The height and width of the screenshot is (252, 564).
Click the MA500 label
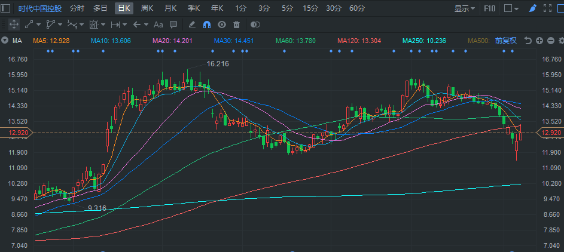click(480, 41)
